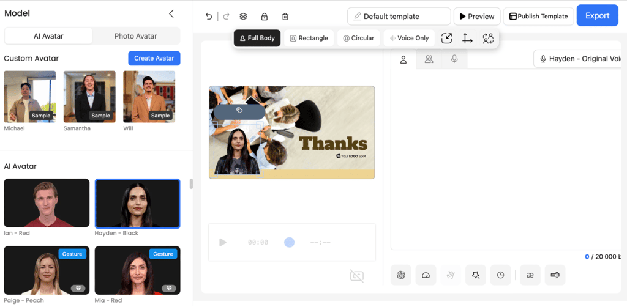Screen dimensions: 627x307
Task: Click the æ pronunciation icon
Action: point(530,275)
